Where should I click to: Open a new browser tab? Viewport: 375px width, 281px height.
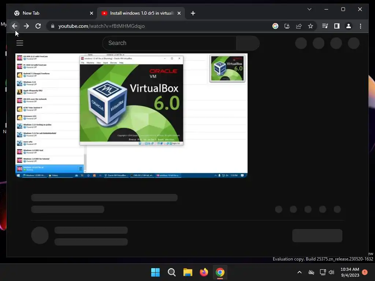pos(193,13)
